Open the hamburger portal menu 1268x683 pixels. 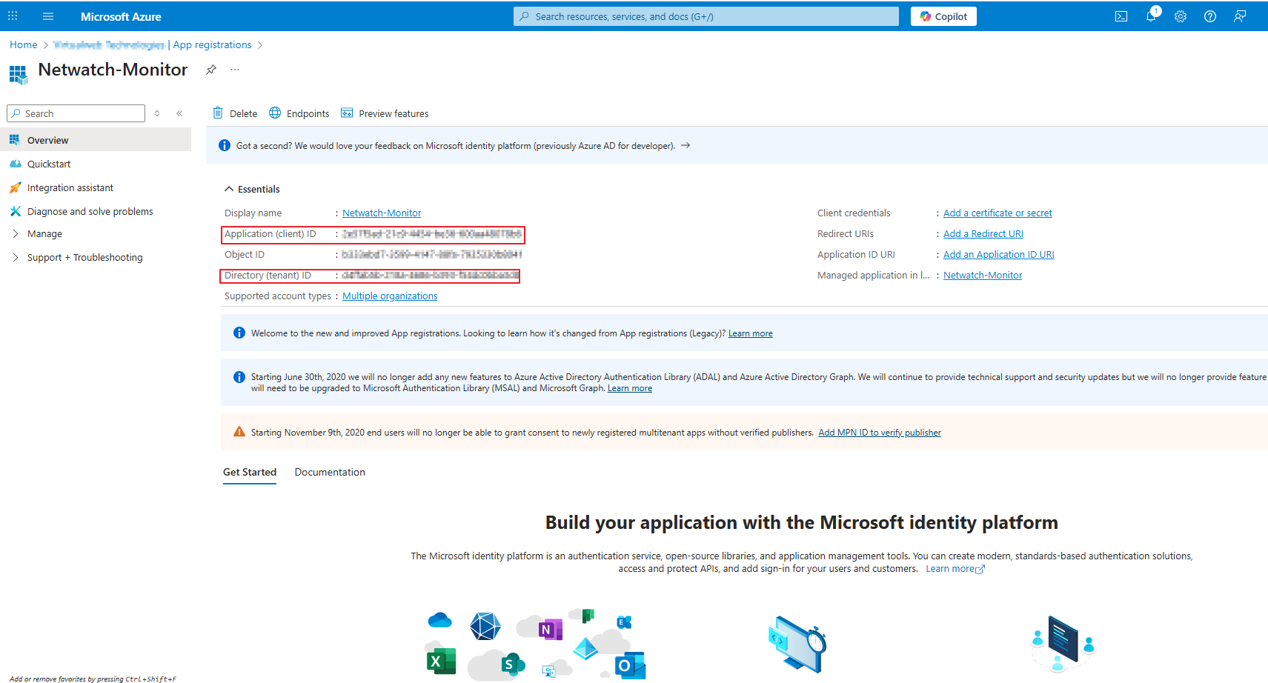[48, 16]
